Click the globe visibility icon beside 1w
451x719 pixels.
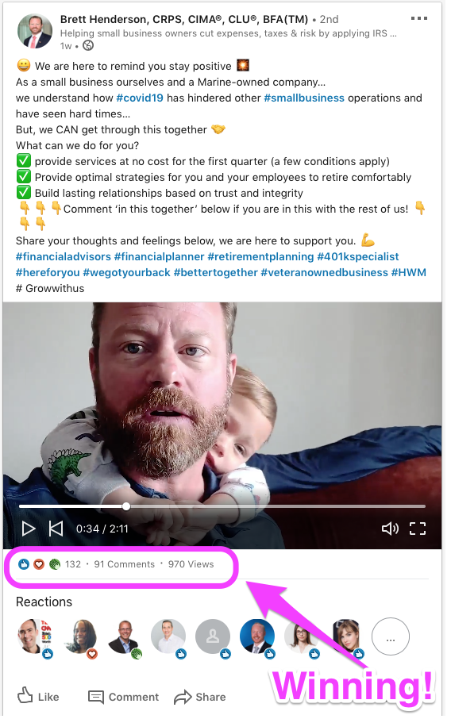click(x=88, y=45)
